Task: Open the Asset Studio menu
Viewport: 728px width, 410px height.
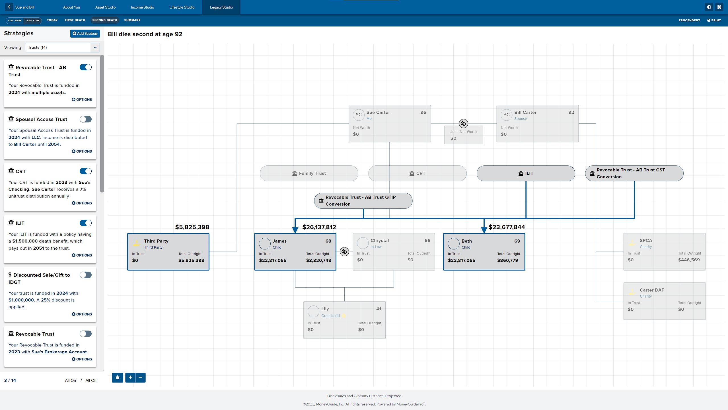Action: click(x=105, y=7)
